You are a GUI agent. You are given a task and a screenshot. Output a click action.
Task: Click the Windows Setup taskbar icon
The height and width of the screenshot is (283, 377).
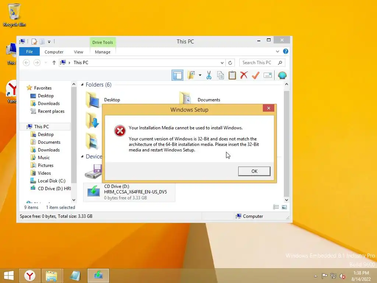tap(98, 276)
